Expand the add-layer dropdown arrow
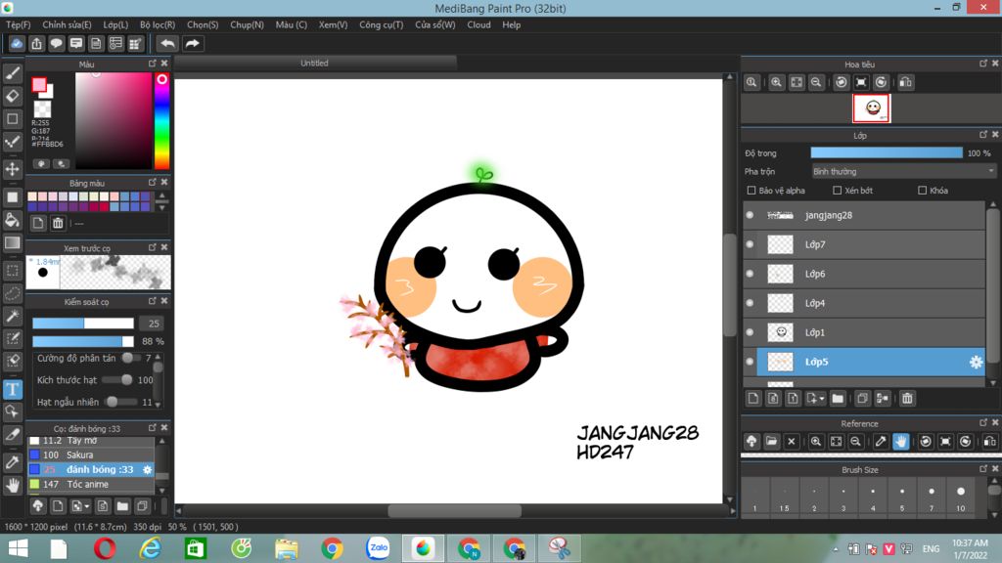The height and width of the screenshot is (563, 1002). 821,399
